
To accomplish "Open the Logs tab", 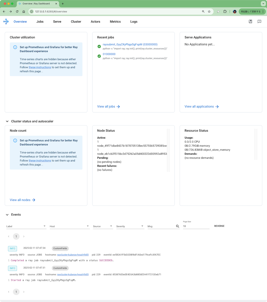I will click(x=134, y=21).
